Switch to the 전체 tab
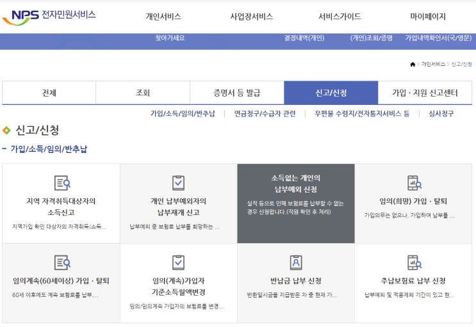The height and width of the screenshot is (327, 476). click(x=49, y=93)
